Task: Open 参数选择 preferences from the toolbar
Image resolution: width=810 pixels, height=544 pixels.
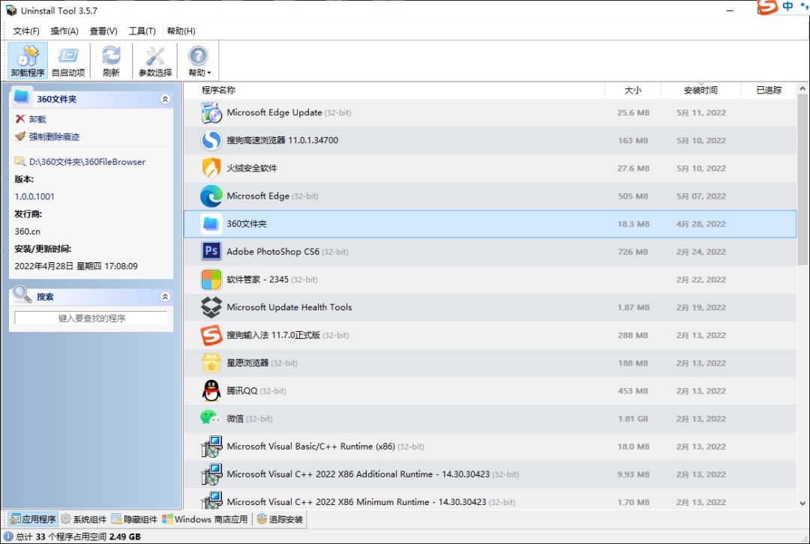Action: click(x=155, y=61)
